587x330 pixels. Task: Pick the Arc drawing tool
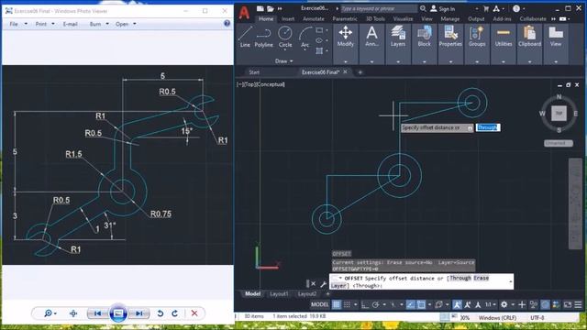(305, 37)
